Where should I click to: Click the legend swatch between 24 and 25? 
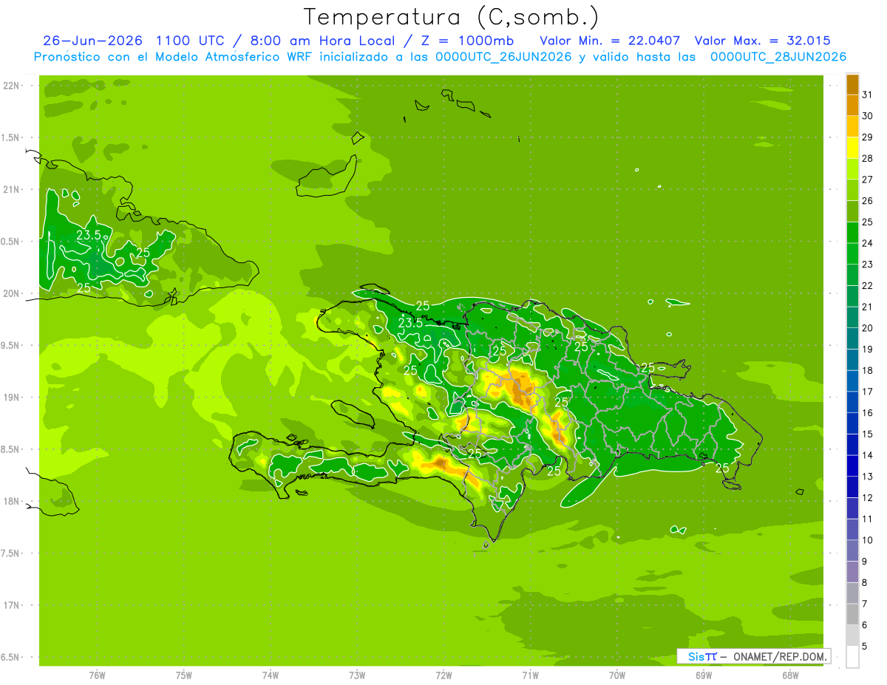[x=852, y=232]
